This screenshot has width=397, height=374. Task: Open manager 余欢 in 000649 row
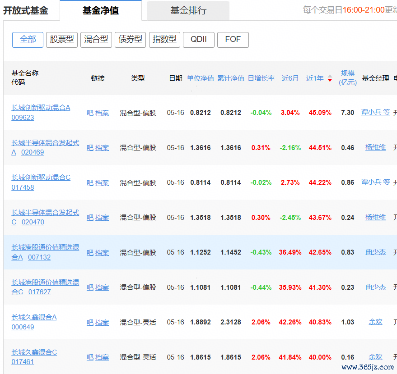(375, 322)
